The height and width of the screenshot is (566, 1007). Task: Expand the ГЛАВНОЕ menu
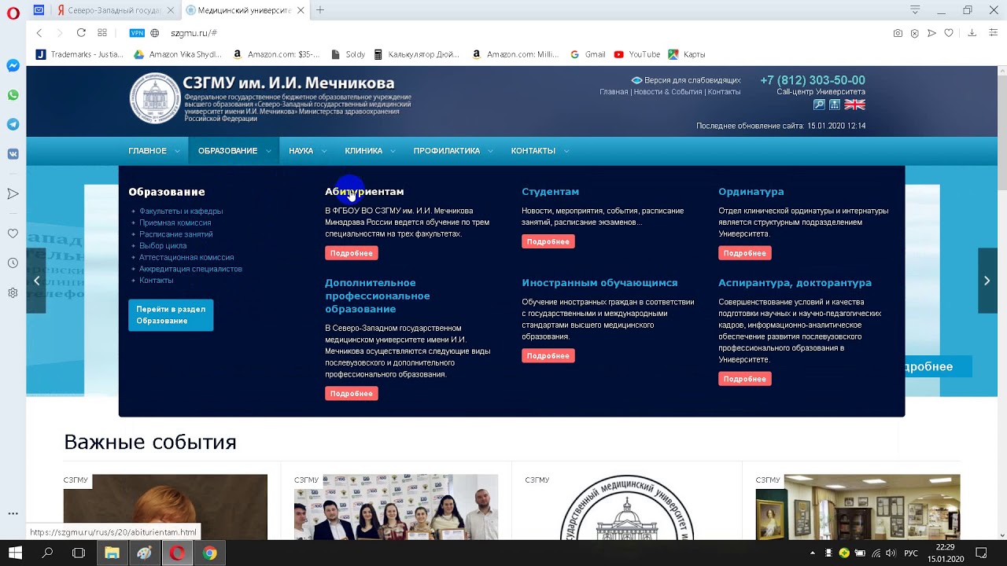154,150
